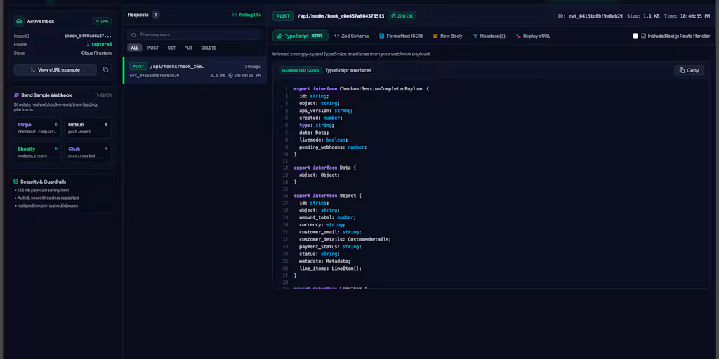
Task: Click View cURL example button
Action: pos(55,69)
